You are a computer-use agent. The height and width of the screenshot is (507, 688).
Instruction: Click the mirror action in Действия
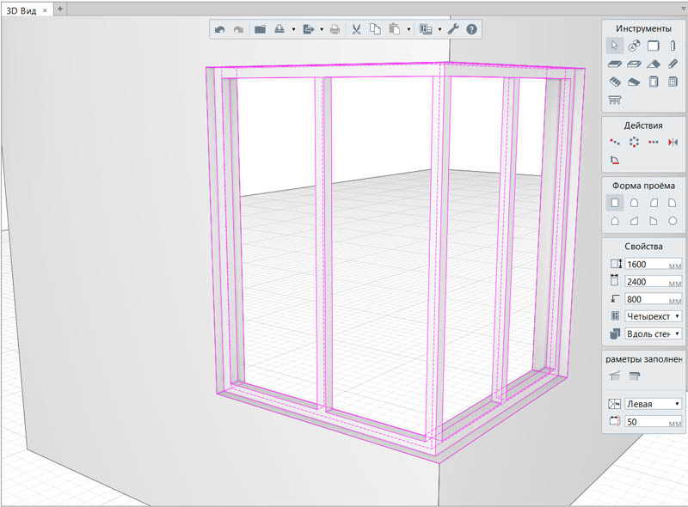[673, 142]
